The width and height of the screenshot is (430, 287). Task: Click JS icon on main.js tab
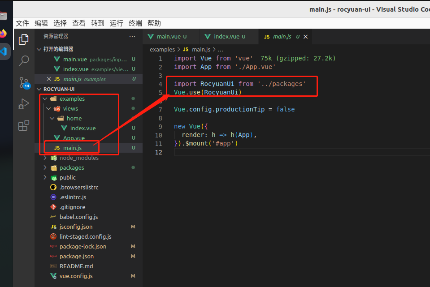click(x=266, y=37)
